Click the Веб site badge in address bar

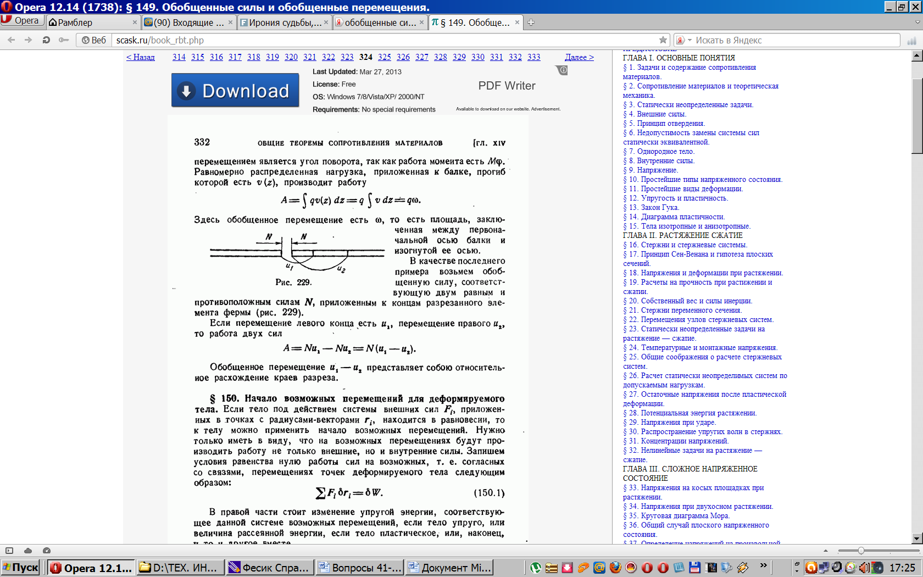(93, 40)
